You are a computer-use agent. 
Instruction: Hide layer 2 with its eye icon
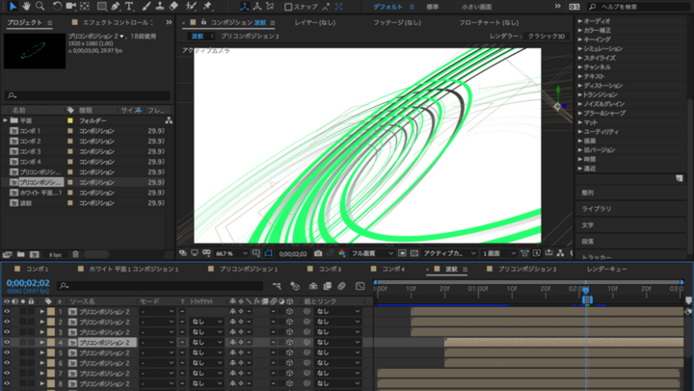click(x=7, y=322)
